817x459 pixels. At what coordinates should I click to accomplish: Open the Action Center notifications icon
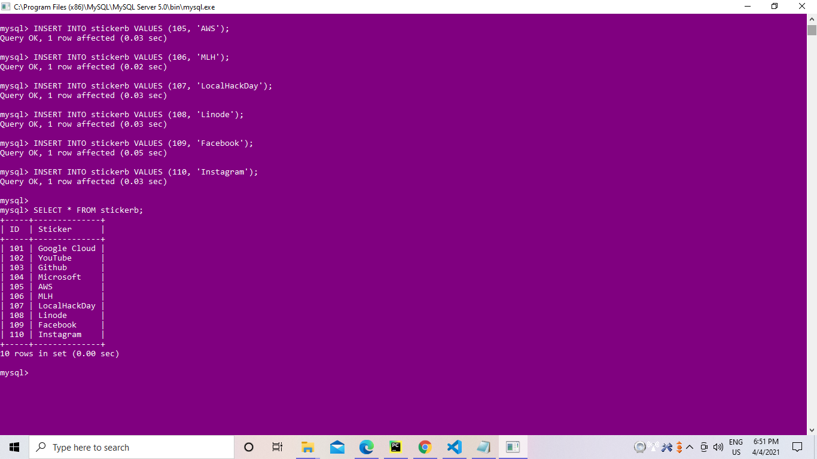point(797,447)
